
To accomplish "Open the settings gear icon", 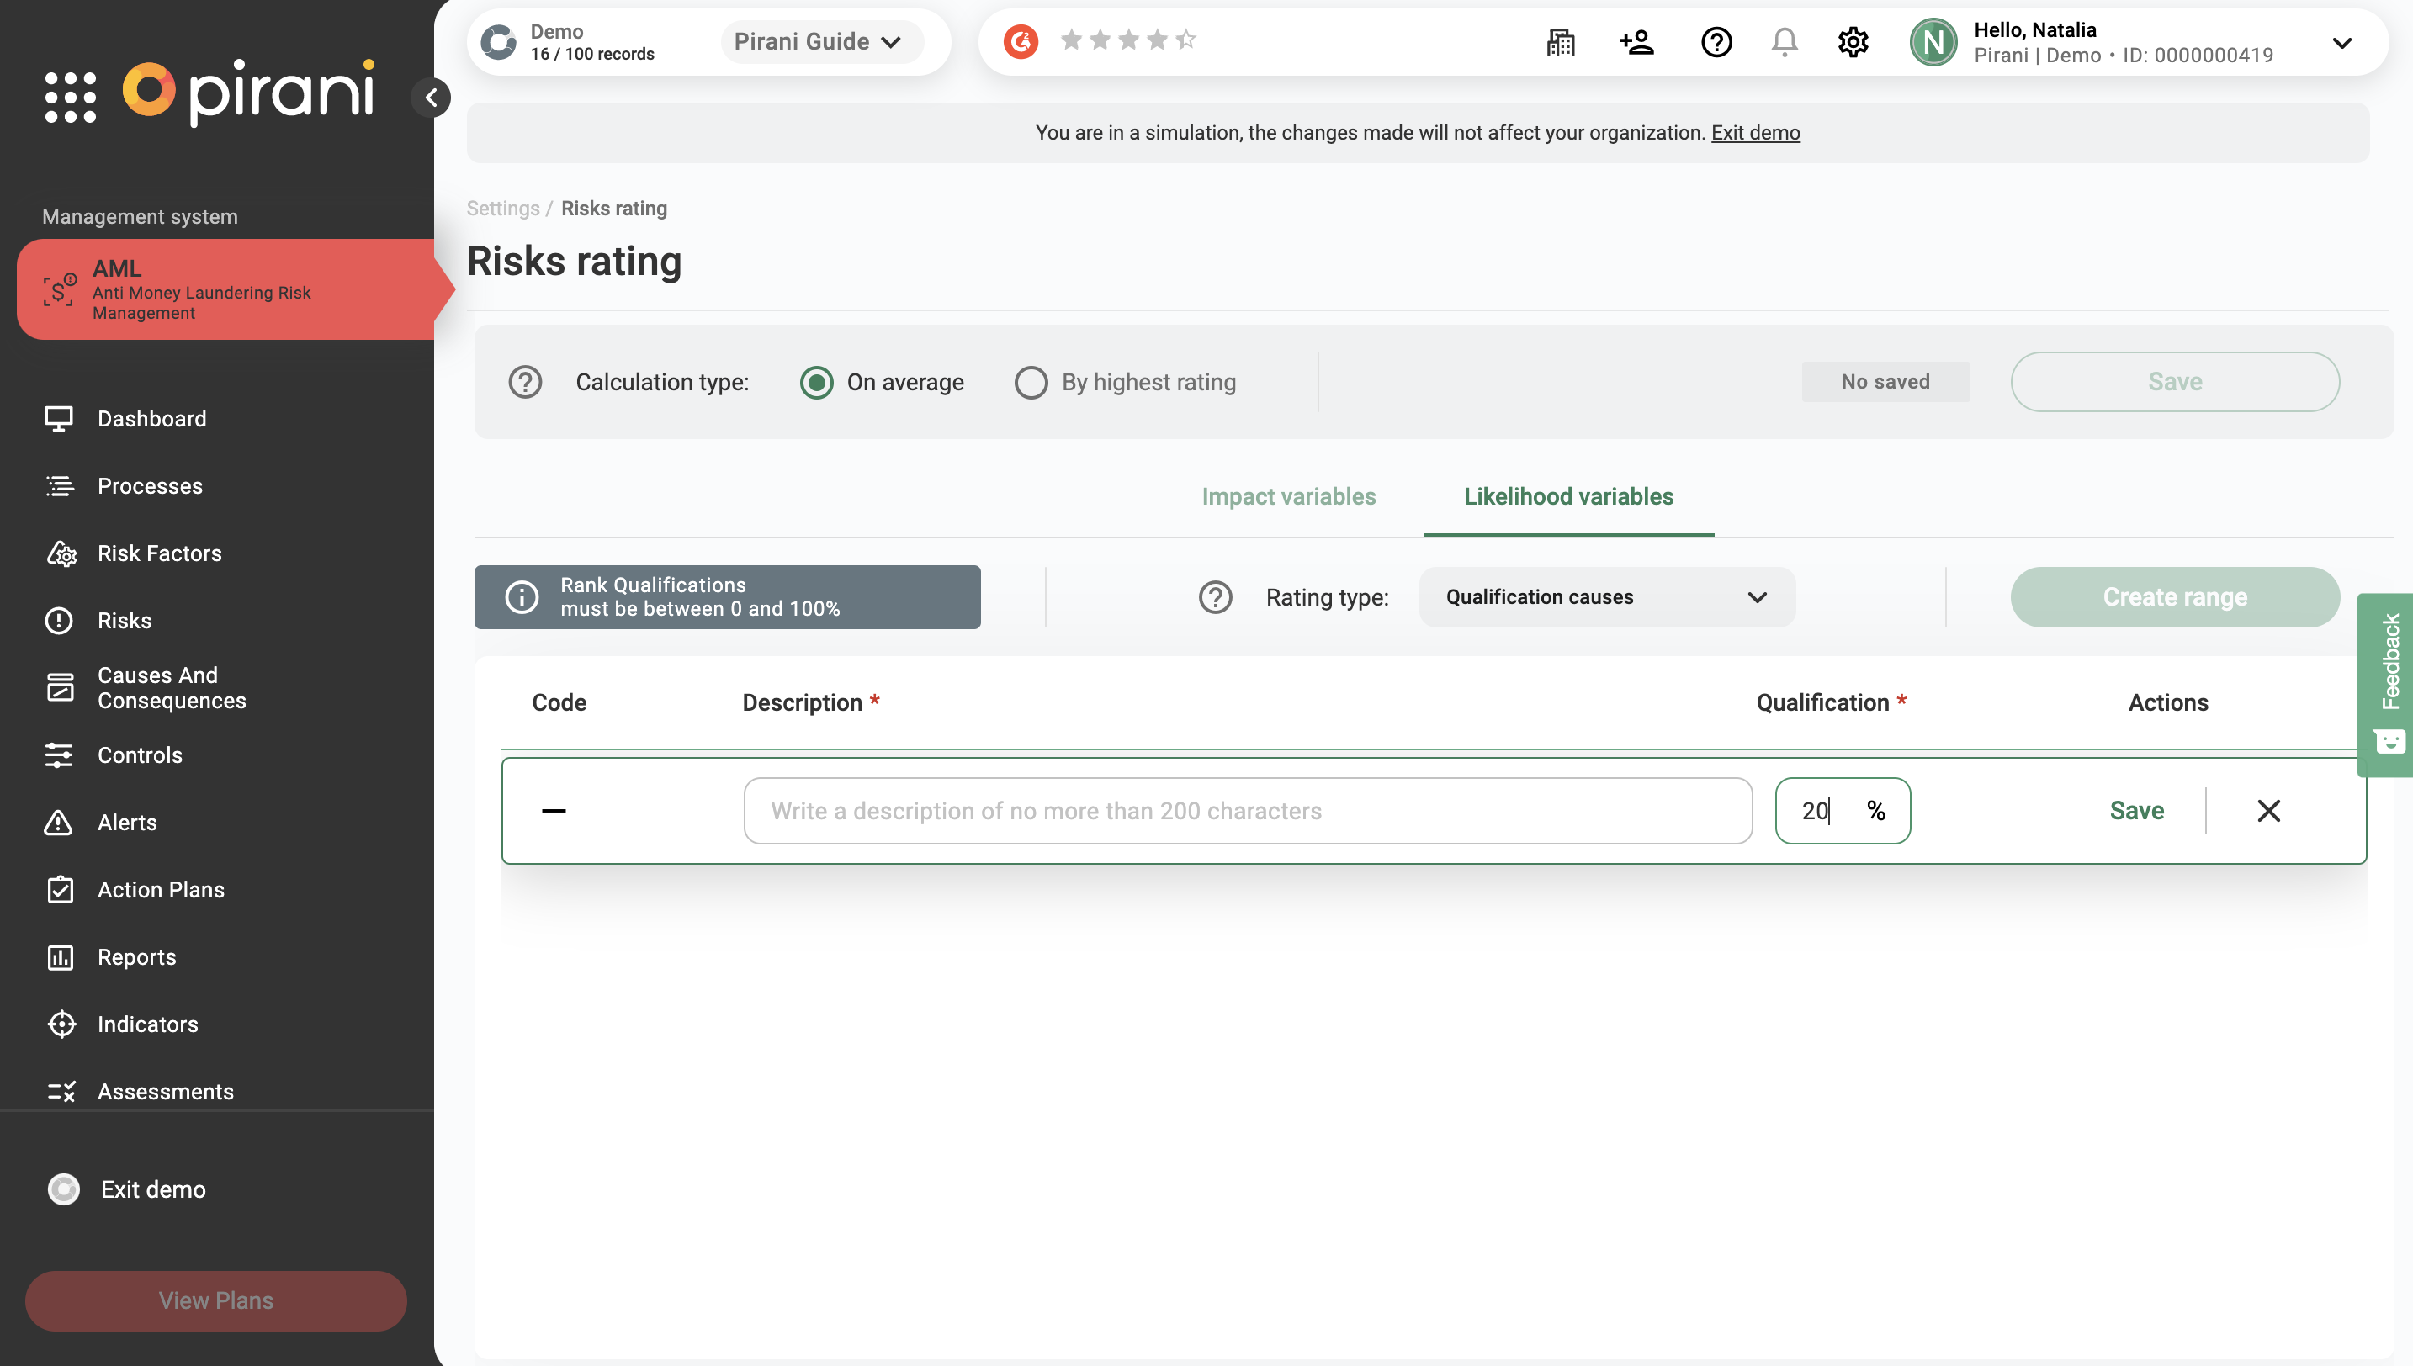I will coord(1853,42).
